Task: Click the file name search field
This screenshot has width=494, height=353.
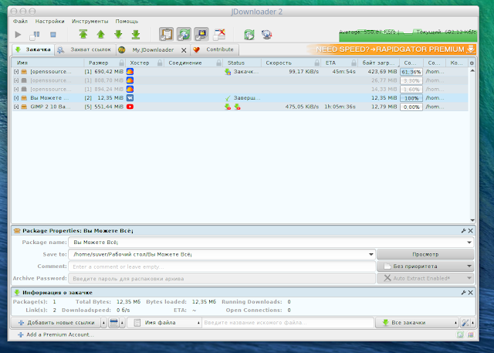Action: tap(288, 322)
